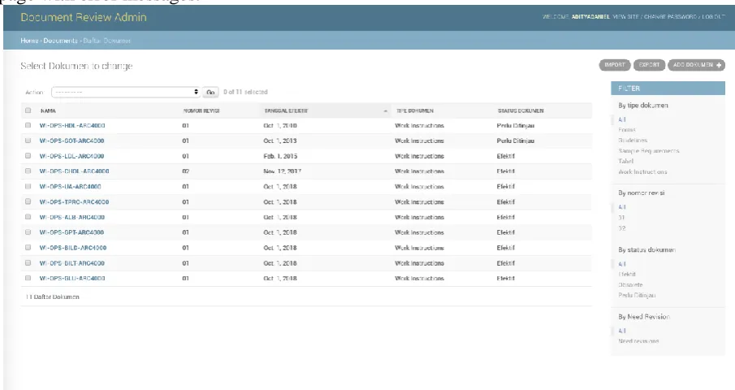Click the Document Review Admin title
Screen dimensions: 735x390
coord(84,17)
